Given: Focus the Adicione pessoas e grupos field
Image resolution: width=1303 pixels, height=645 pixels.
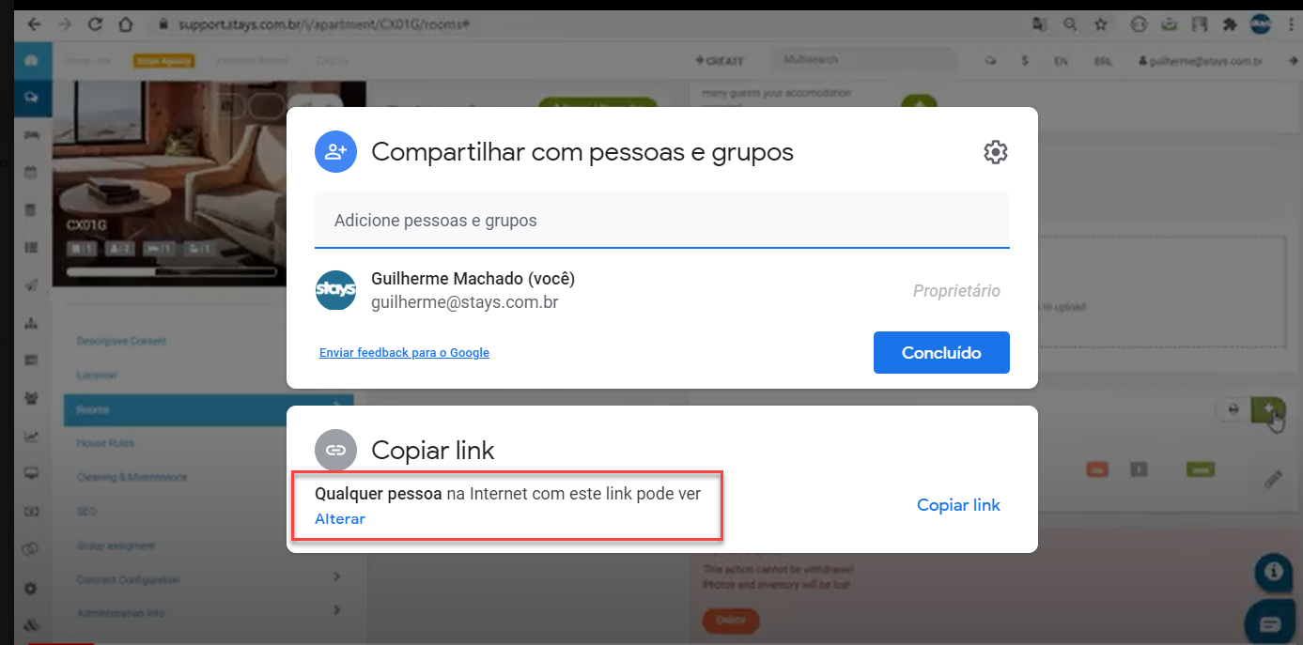Looking at the screenshot, I should 662,221.
